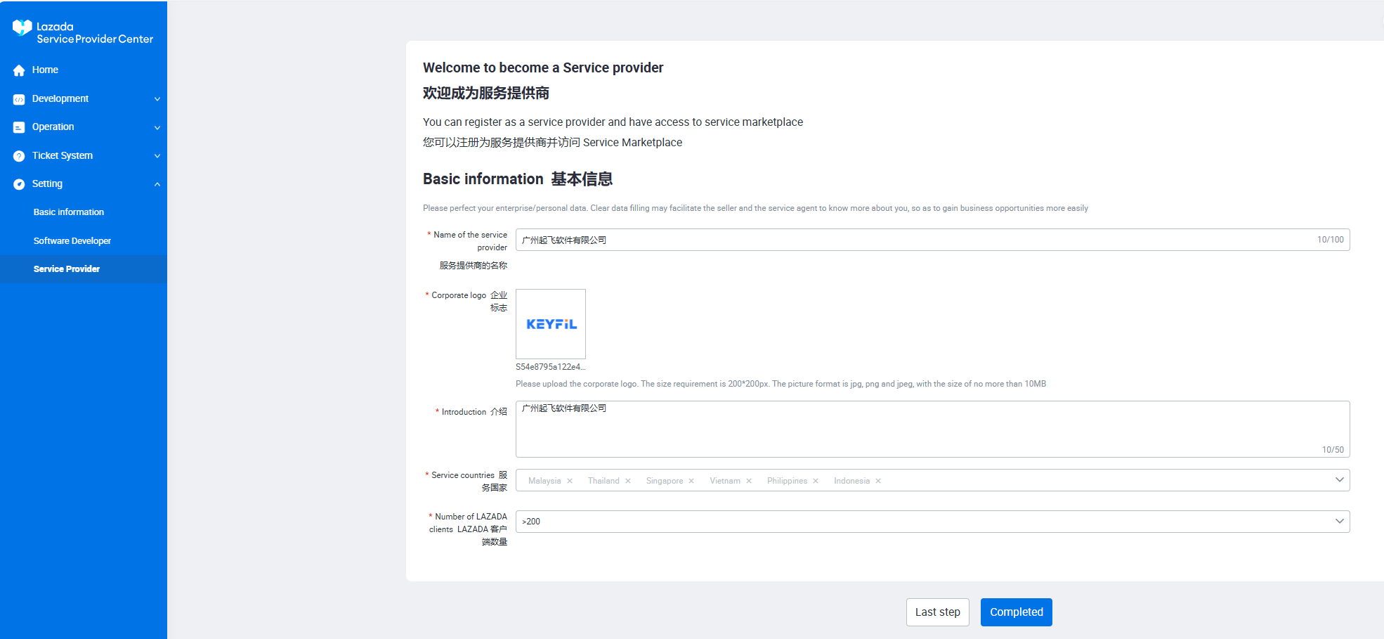Remove Indonesia tag from service countries

tap(878, 481)
